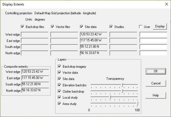Toggle the Backdrop imagery layer

pyautogui.click(x=59, y=67)
